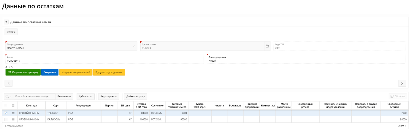Open row menu for КАЛЬКЮЛЬ row
The image size is (409, 129).
[x=13, y=119]
